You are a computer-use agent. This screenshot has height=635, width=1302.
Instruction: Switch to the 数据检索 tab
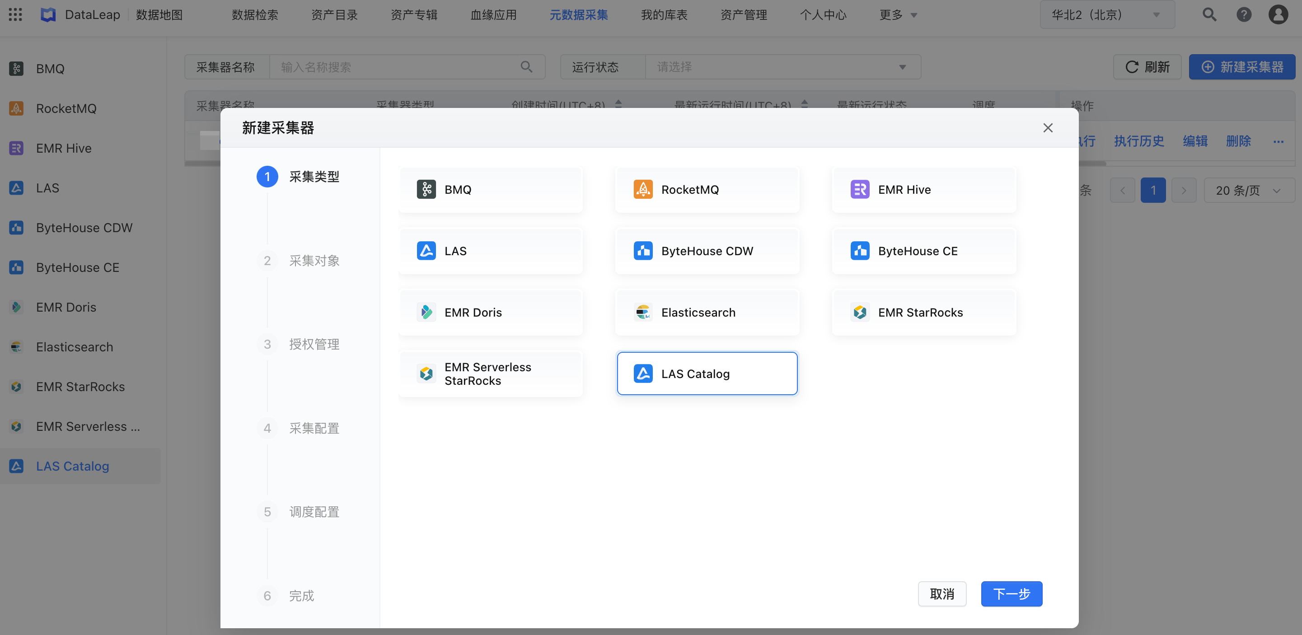point(255,14)
